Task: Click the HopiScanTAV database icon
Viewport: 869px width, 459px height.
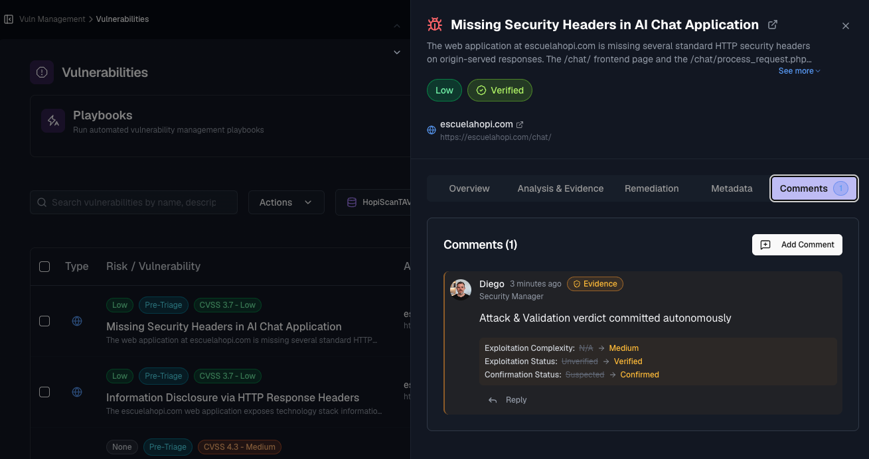Action: tap(352, 202)
